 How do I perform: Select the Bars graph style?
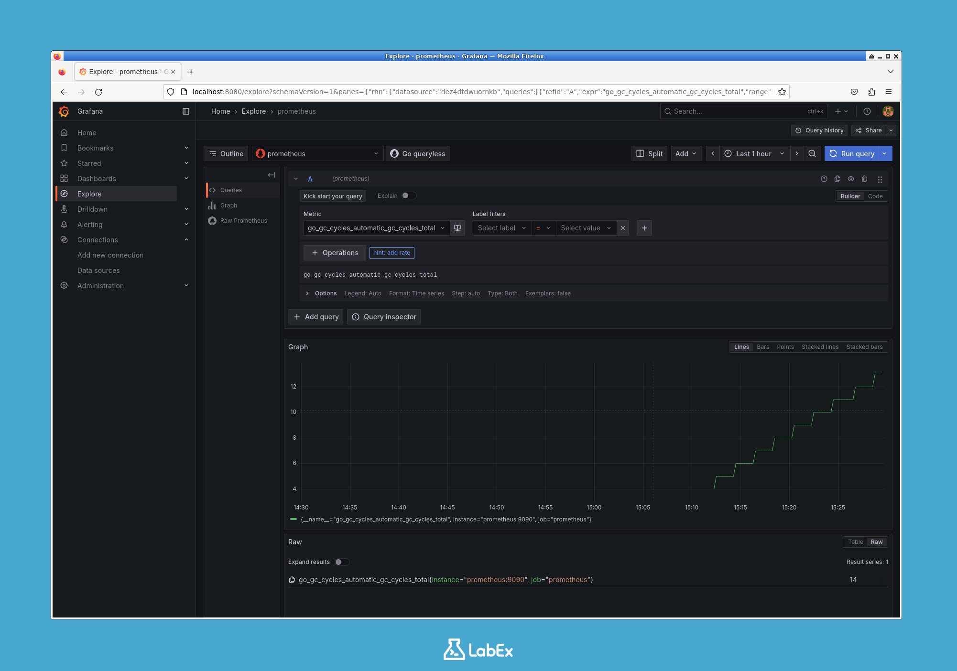(x=763, y=346)
